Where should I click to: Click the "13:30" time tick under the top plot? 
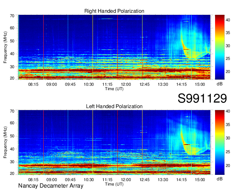coord(163,84)
